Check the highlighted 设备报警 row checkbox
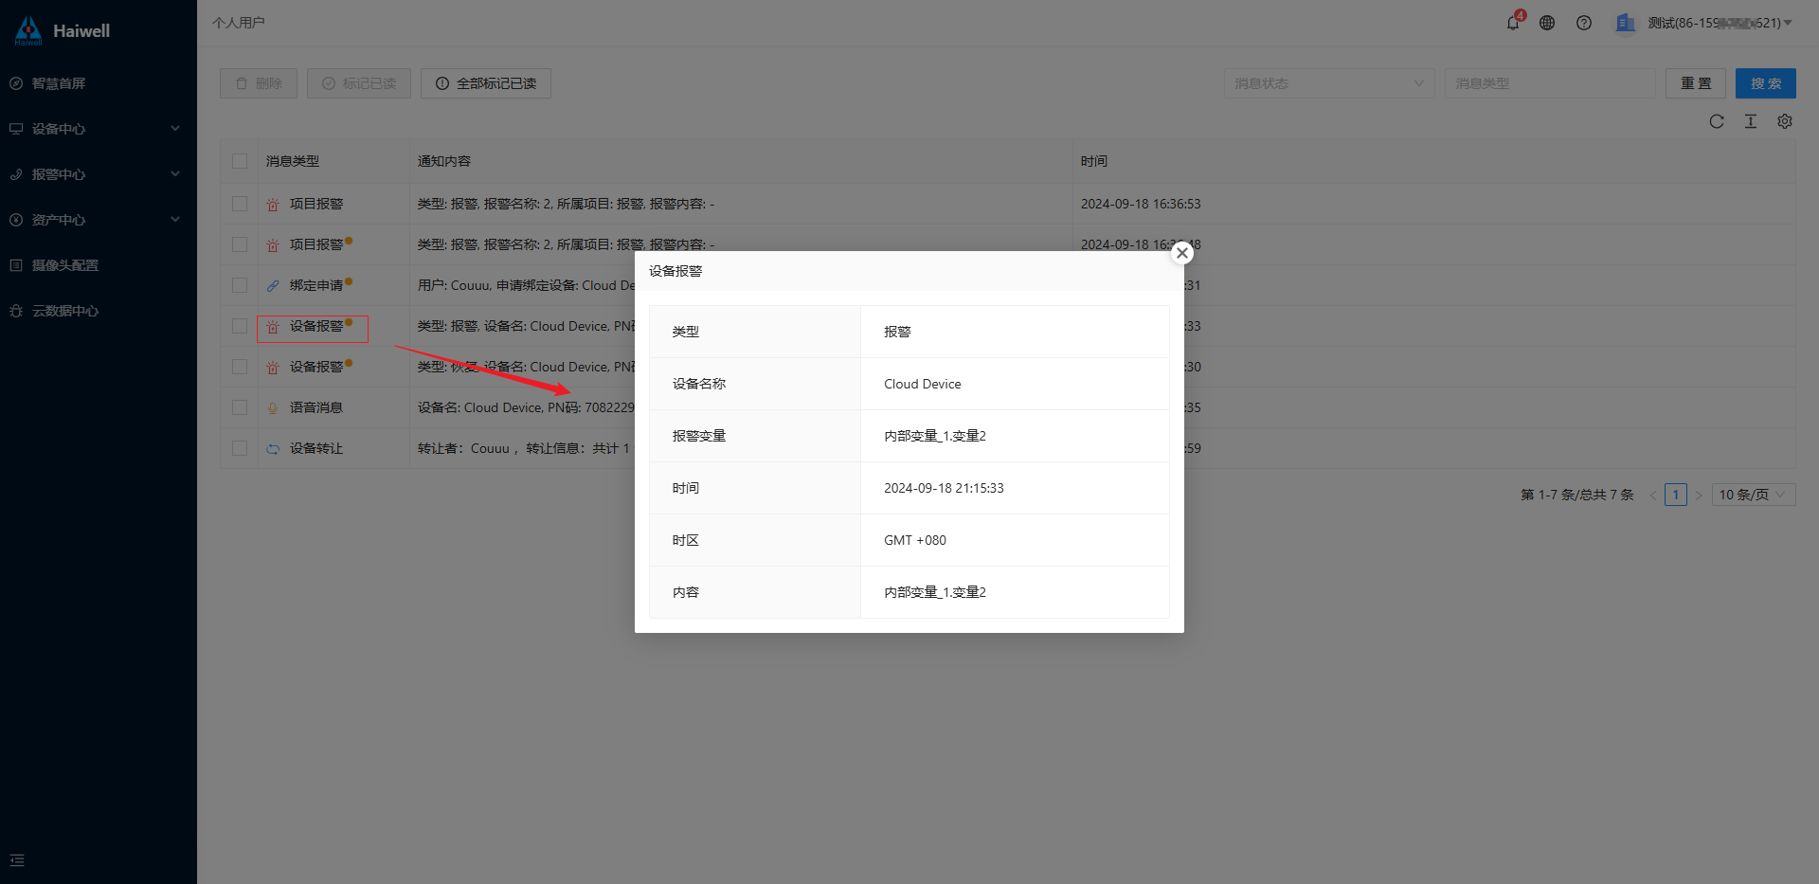The image size is (1819, 884). pos(240,326)
